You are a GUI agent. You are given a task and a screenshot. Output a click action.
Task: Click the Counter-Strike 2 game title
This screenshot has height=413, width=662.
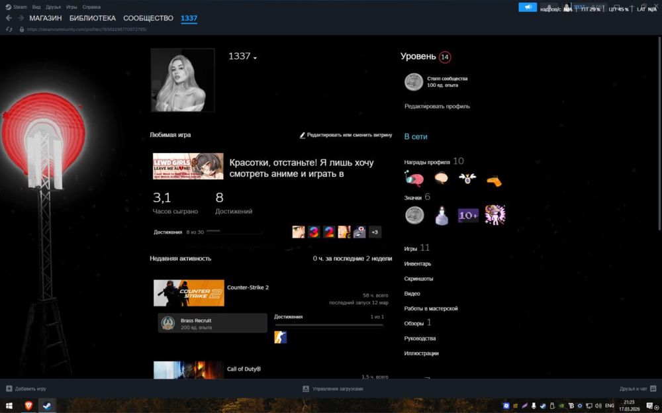tap(248, 287)
